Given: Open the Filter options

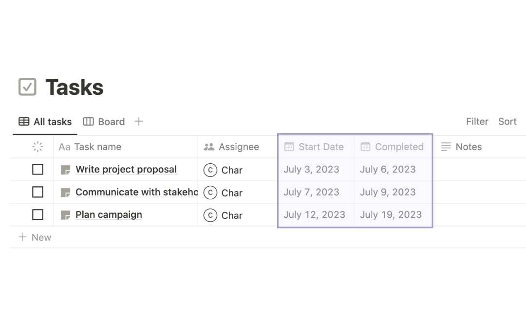Looking at the screenshot, I should coord(477,122).
